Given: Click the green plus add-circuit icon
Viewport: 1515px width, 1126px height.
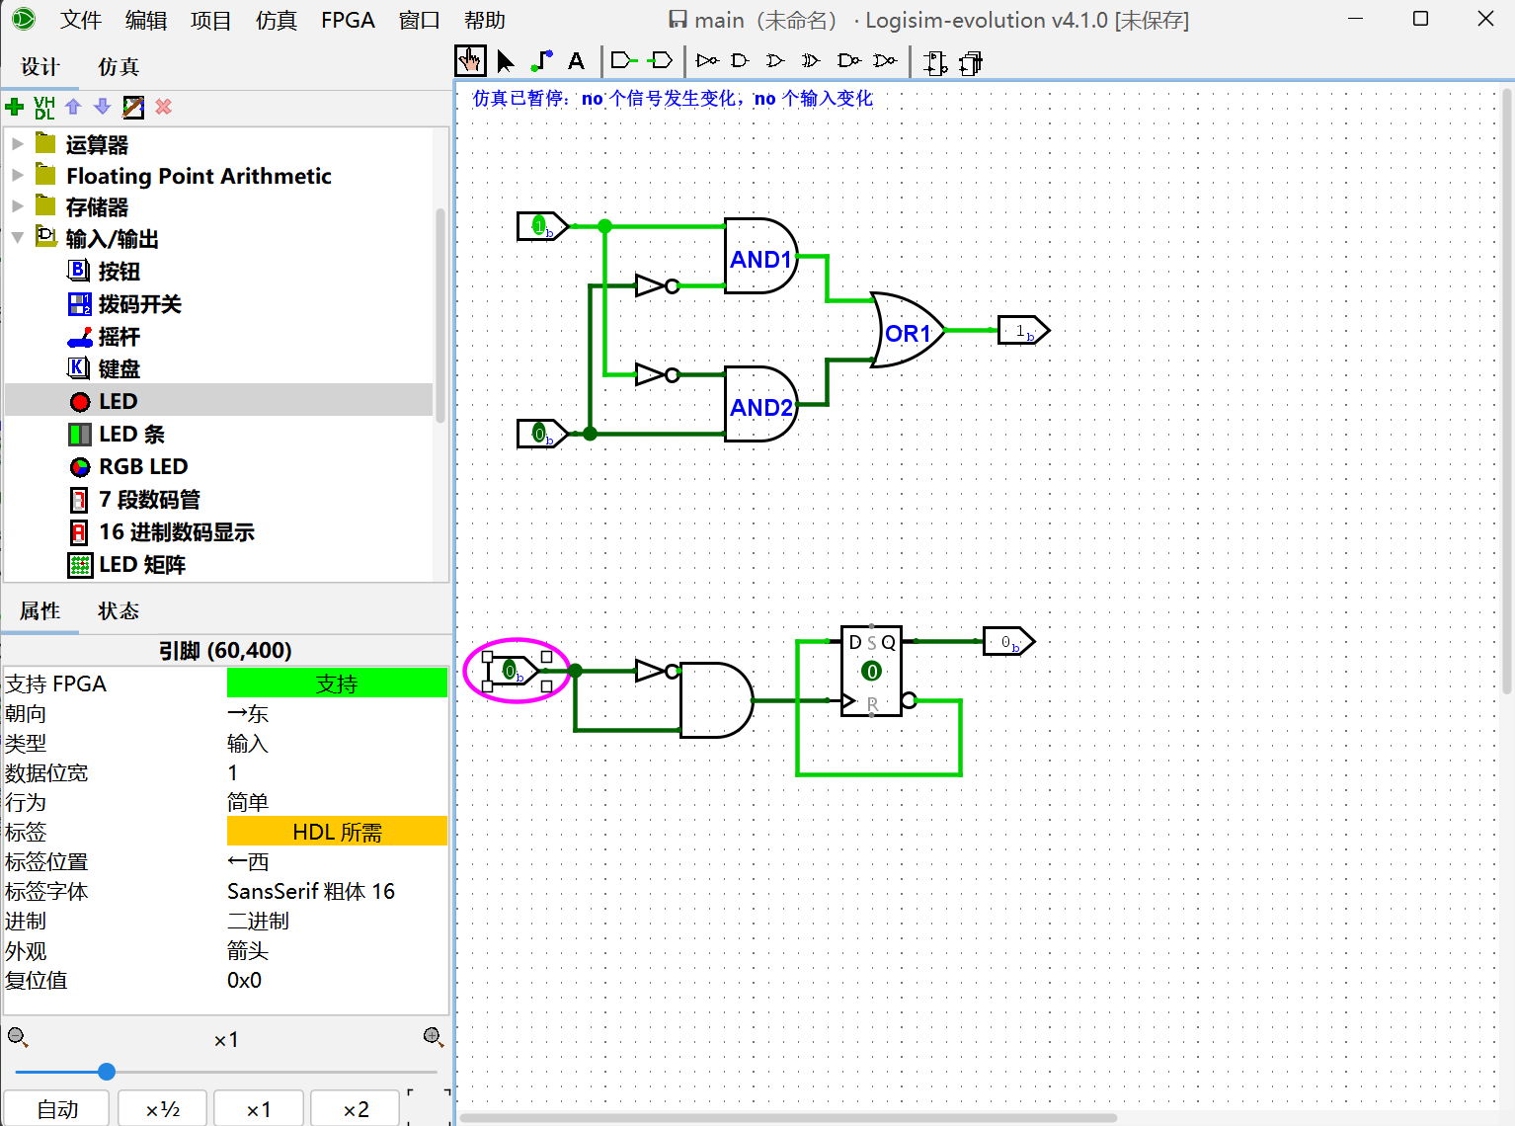Looking at the screenshot, I should pos(15,107).
